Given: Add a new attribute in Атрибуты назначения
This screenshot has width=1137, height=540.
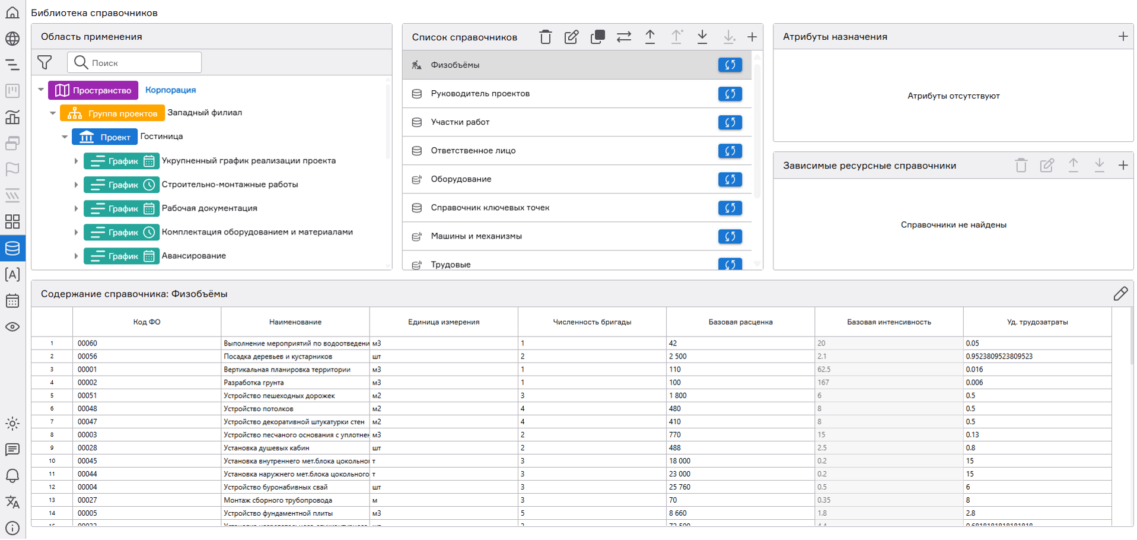Looking at the screenshot, I should (x=1123, y=37).
